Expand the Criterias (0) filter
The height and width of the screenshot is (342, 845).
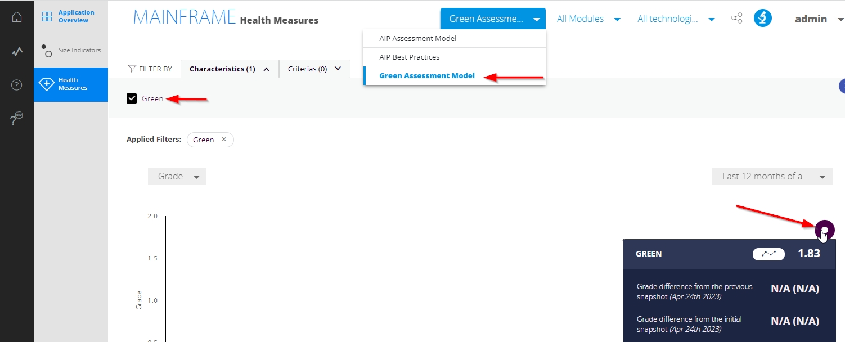314,69
